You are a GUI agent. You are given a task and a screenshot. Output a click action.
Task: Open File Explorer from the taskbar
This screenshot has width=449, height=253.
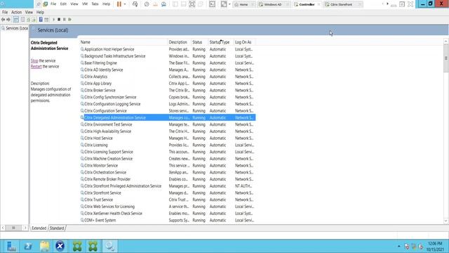pos(44,246)
